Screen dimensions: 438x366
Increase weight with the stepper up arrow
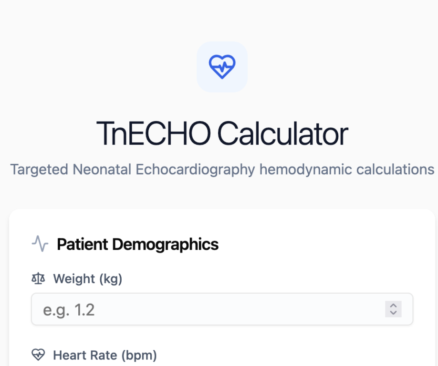(393, 305)
